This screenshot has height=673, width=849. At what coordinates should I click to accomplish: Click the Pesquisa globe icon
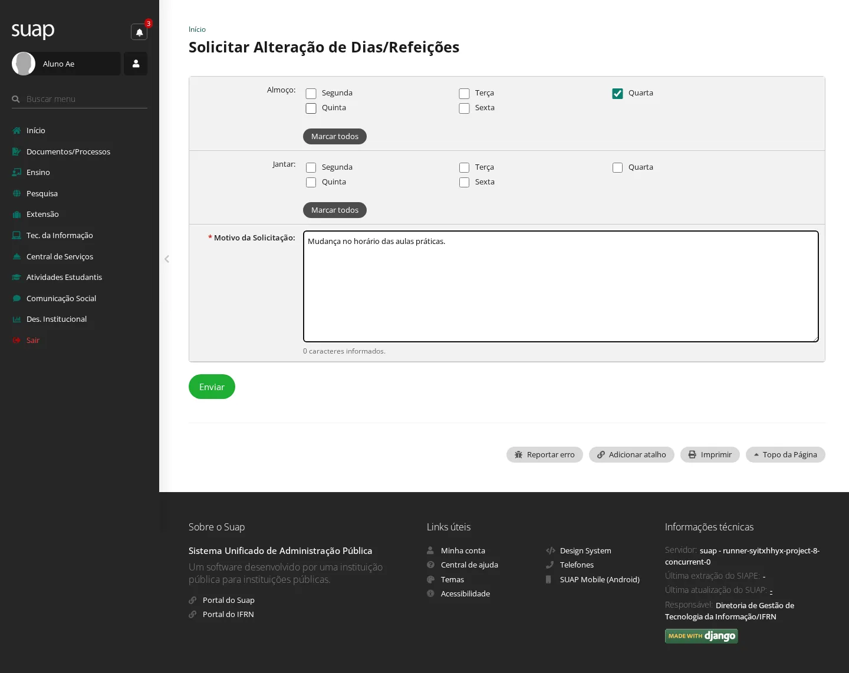click(x=17, y=193)
